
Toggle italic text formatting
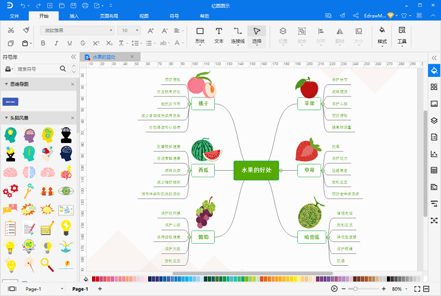57,43
